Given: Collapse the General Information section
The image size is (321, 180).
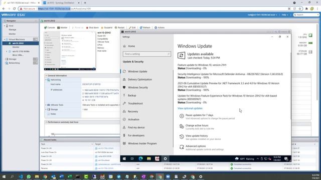Looking at the screenshot, I should (46, 75).
